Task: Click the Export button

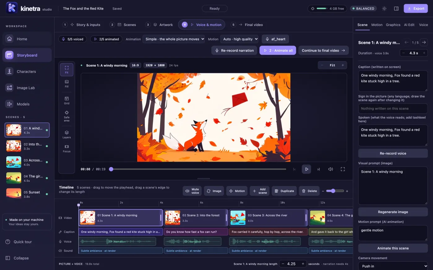Action: 416,9
